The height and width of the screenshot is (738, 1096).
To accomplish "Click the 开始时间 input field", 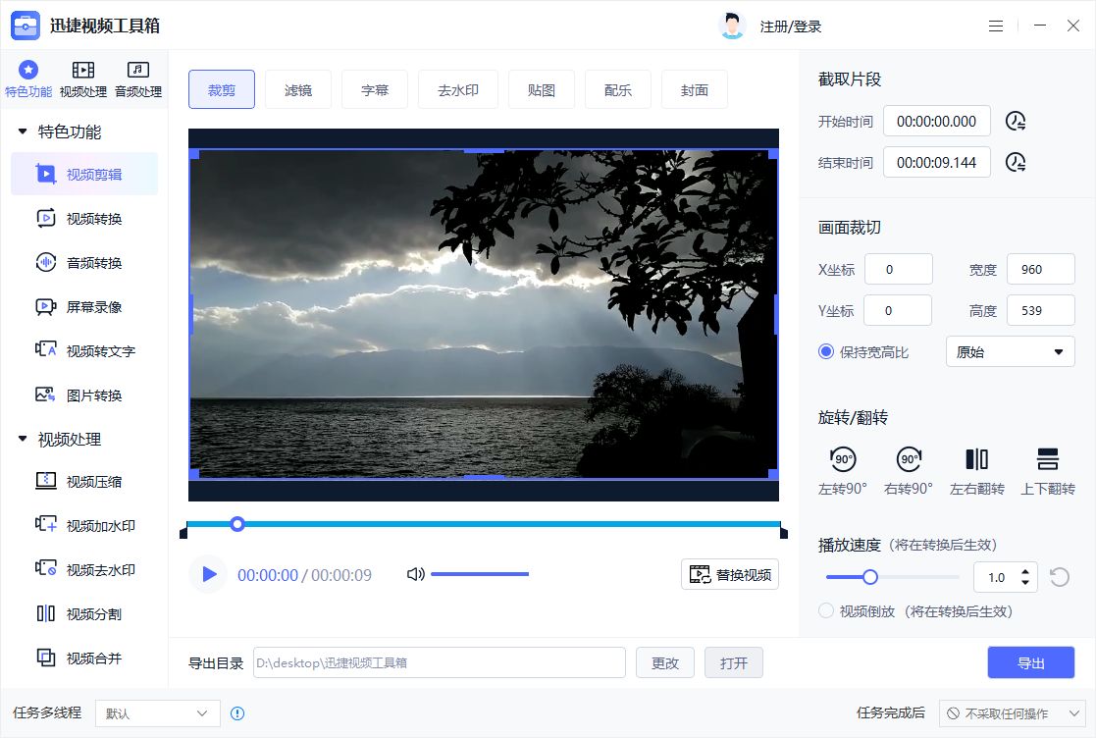I will 937,121.
